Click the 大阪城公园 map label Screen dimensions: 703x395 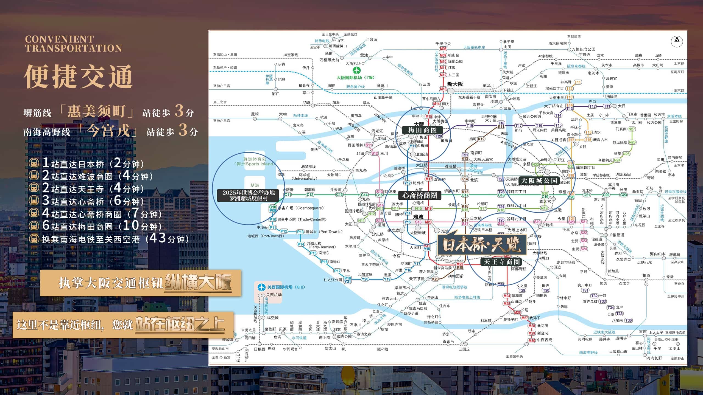click(x=539, y=180)
